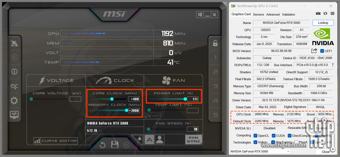Click the Fan Speed 30 value field

pyautogui.click(x=193, y=129)
